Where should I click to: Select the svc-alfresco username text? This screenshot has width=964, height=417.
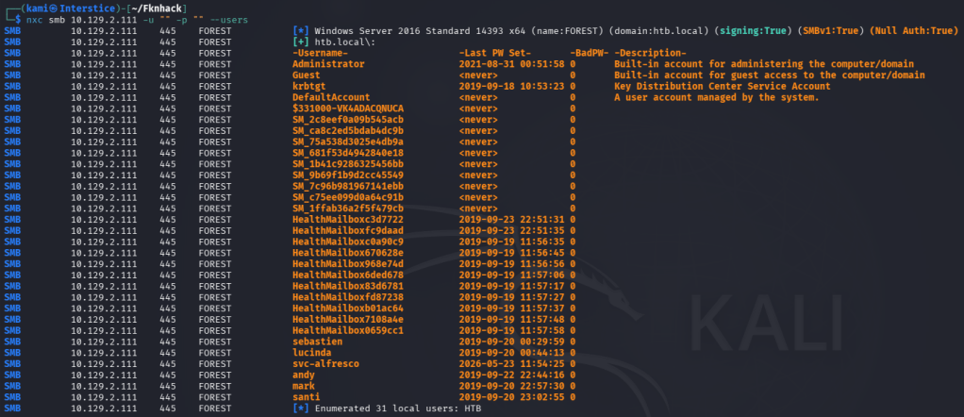(x=325, y=364)
